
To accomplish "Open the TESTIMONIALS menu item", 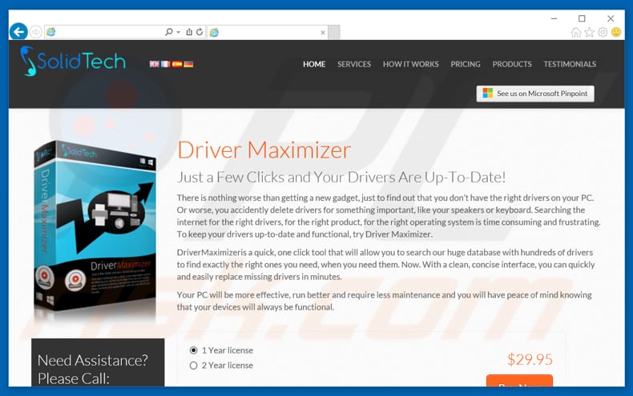I will coord(570,64).
